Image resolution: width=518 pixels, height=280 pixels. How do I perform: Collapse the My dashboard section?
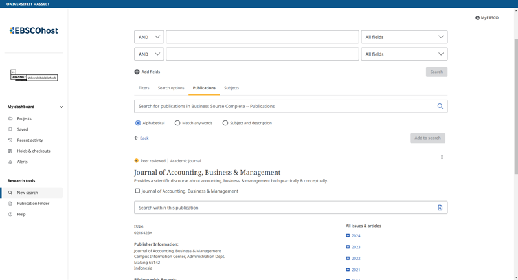(61, 107)
